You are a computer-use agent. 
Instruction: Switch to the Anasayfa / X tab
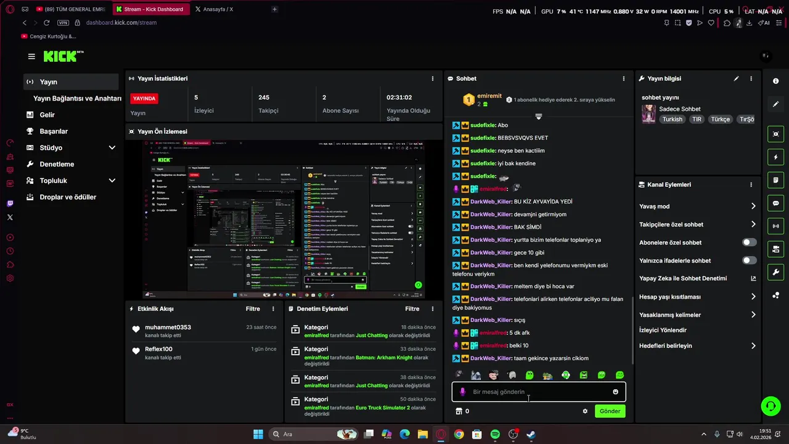[217, 9]
